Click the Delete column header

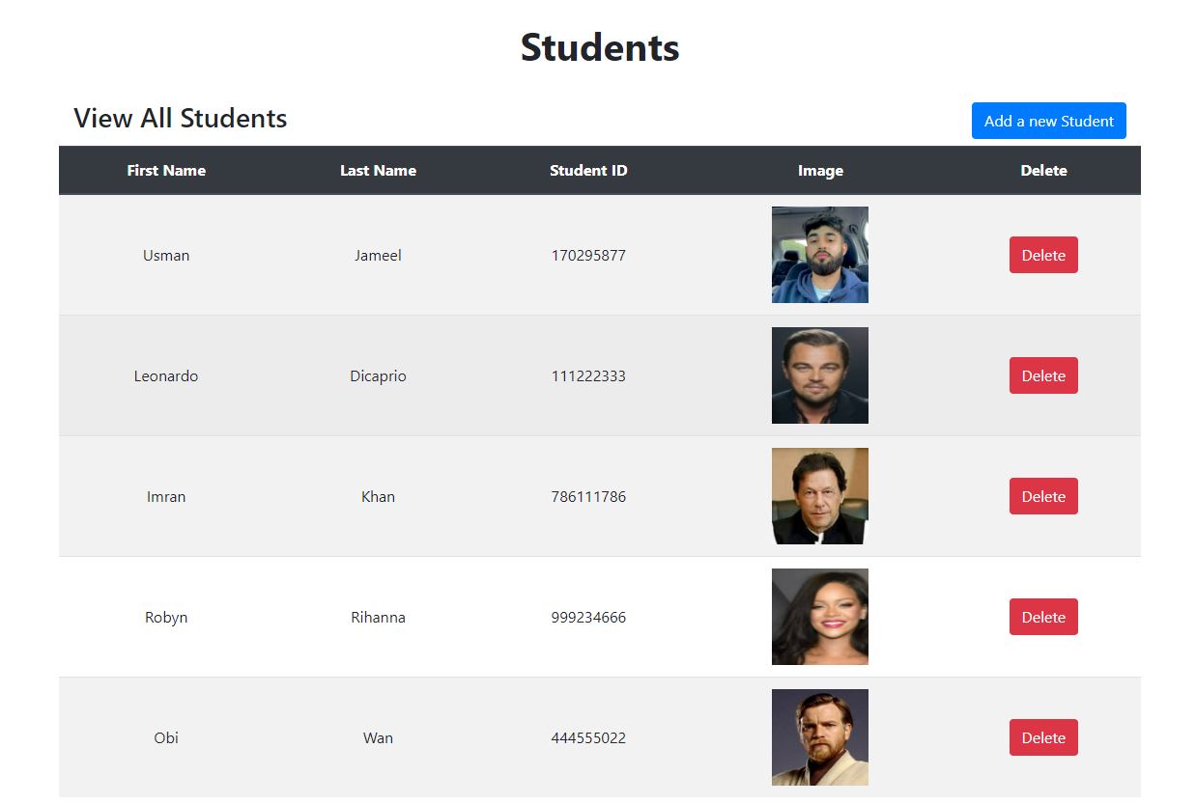click(x=1044, y=170)
